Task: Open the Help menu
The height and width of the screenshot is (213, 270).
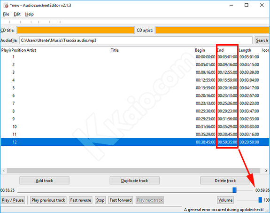Action: tap(29, 14)
